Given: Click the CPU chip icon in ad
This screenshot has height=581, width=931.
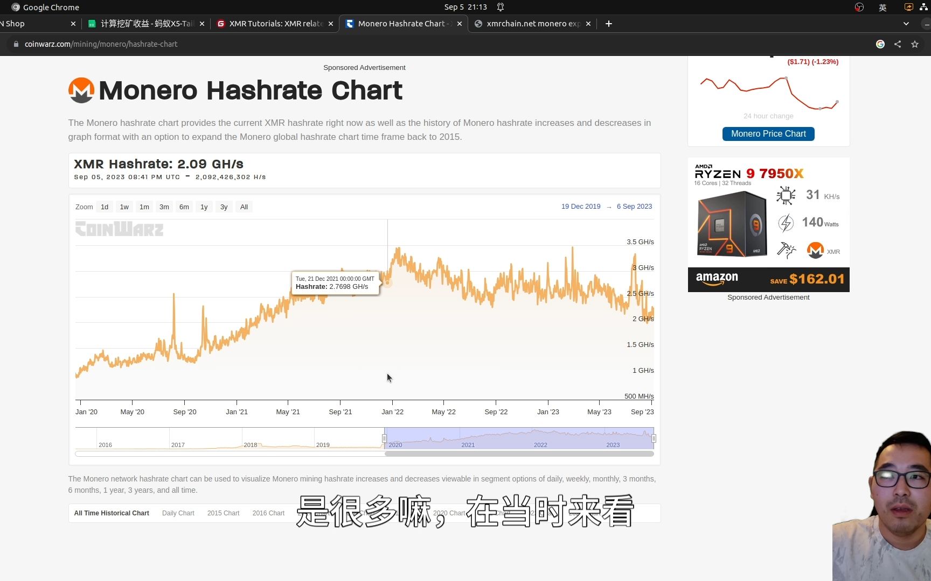Looking at the screenshot, I should pyautogui.click(x=786, y=195).
